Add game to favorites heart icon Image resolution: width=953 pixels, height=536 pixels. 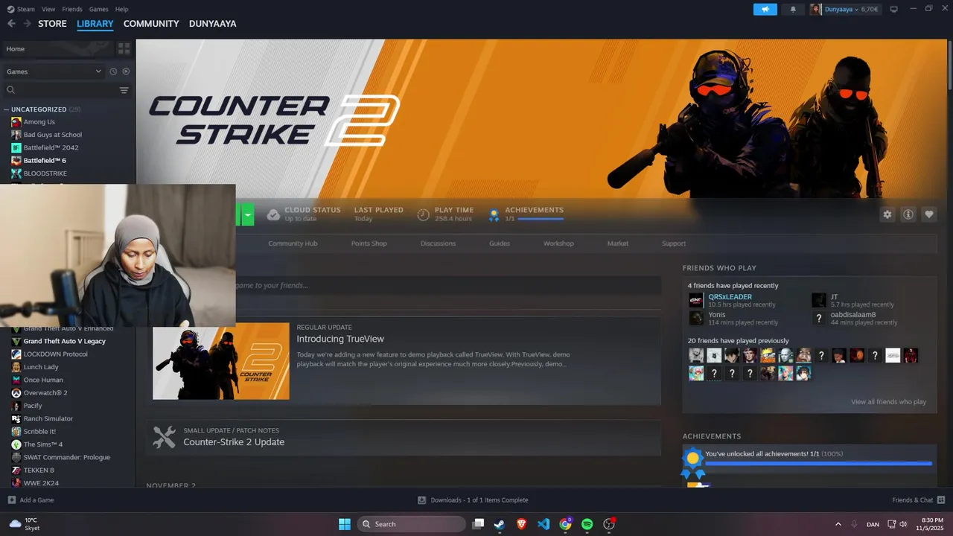click(x=929, y=214)
